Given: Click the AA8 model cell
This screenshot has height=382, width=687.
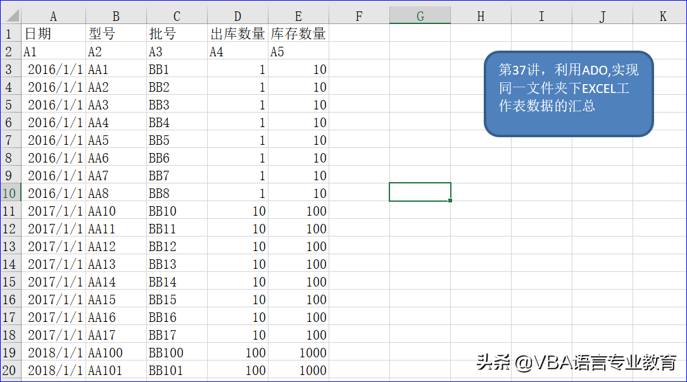Looking at the screenshot, I should tap(116, 193).
